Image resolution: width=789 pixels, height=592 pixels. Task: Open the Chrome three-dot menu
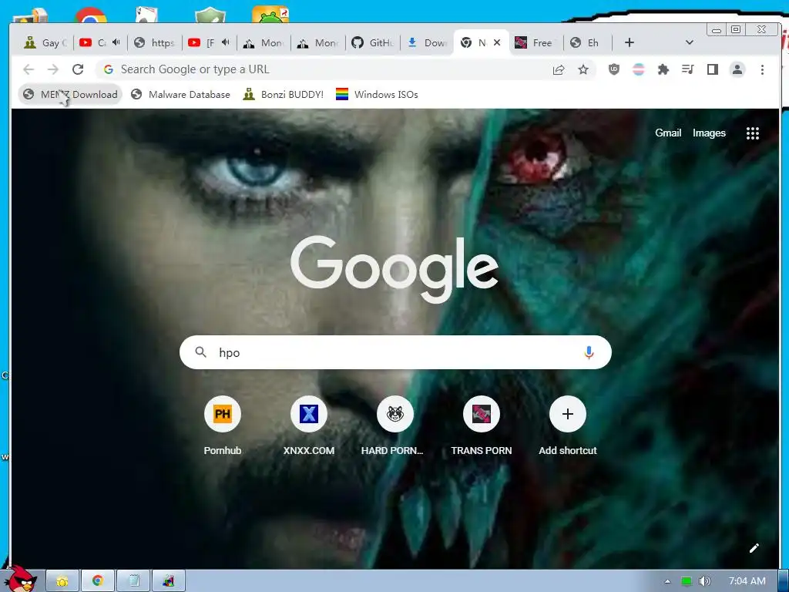pyautogui.click(x=762, y=69)
